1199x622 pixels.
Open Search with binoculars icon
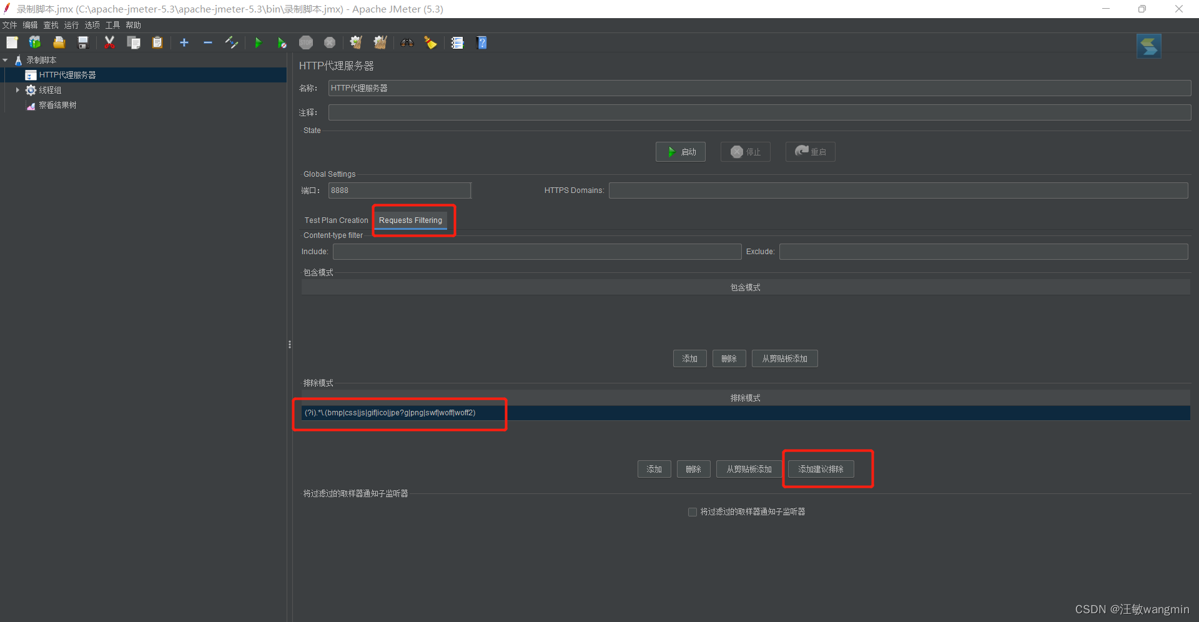click(407, 42)
